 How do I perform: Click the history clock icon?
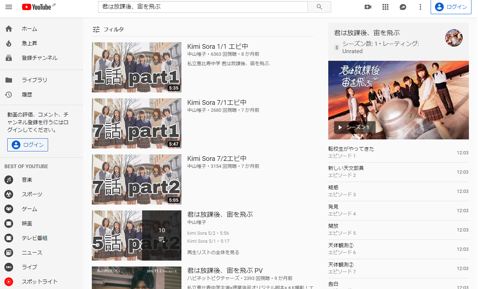pos(9,95)
